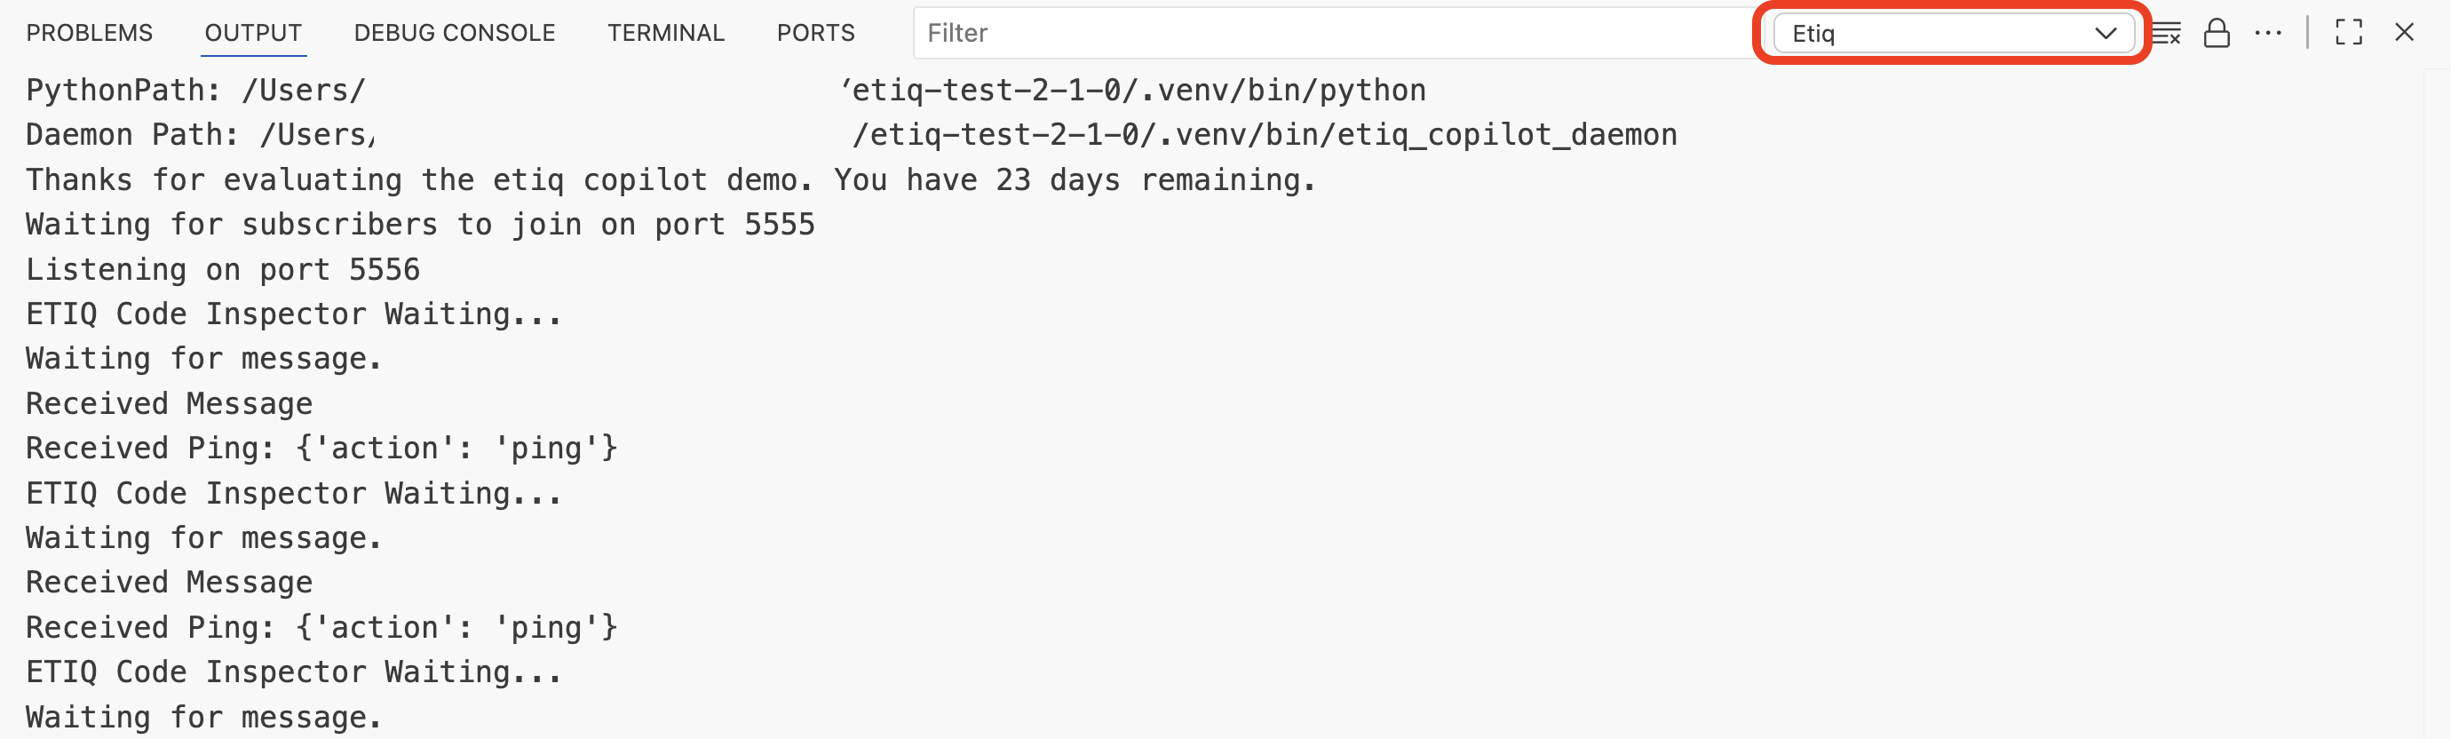The image size is (2451, 739).
Task: Switch to the TERMINAL tab
Action: point(666,33)
